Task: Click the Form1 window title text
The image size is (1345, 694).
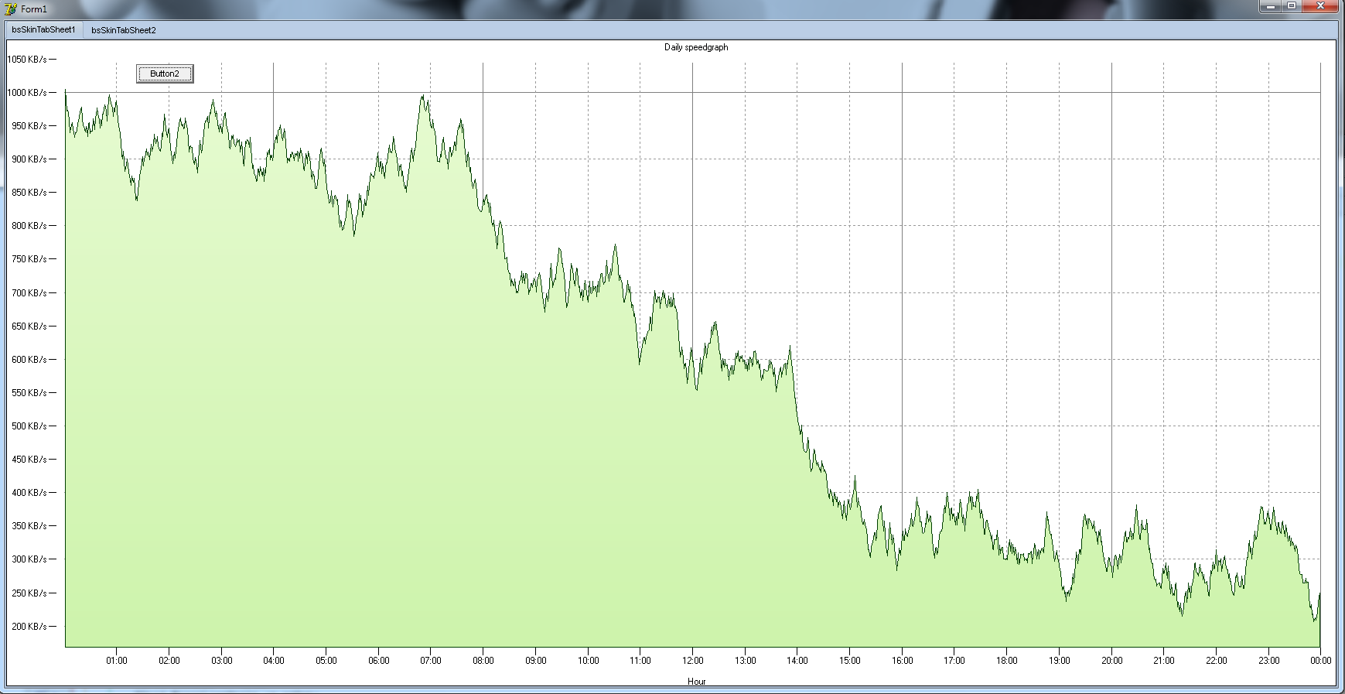Action: [34, 9]
